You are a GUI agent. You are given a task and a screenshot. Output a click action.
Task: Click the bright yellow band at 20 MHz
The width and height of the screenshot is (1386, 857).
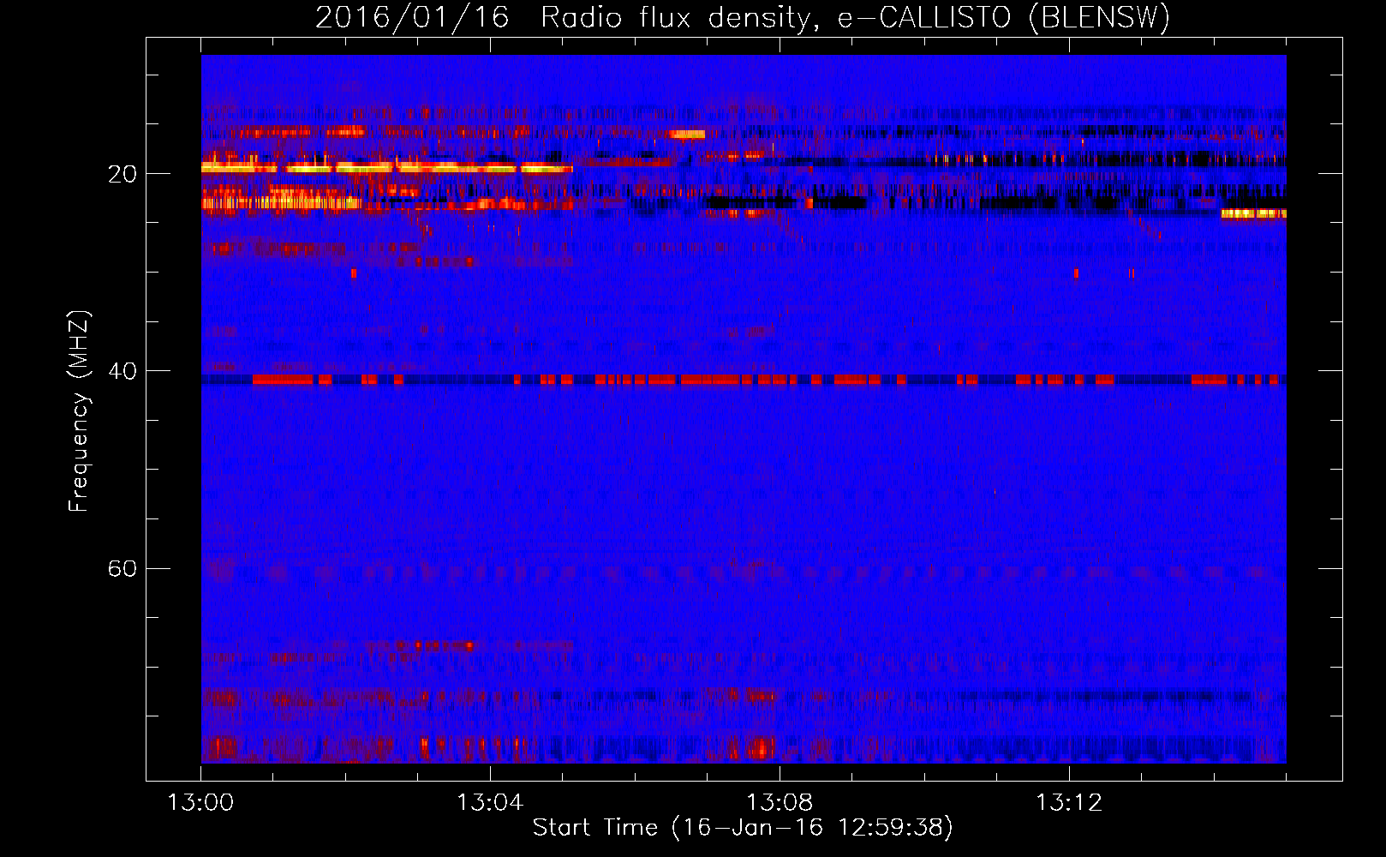pyautogui.click(x=387, y=168)
